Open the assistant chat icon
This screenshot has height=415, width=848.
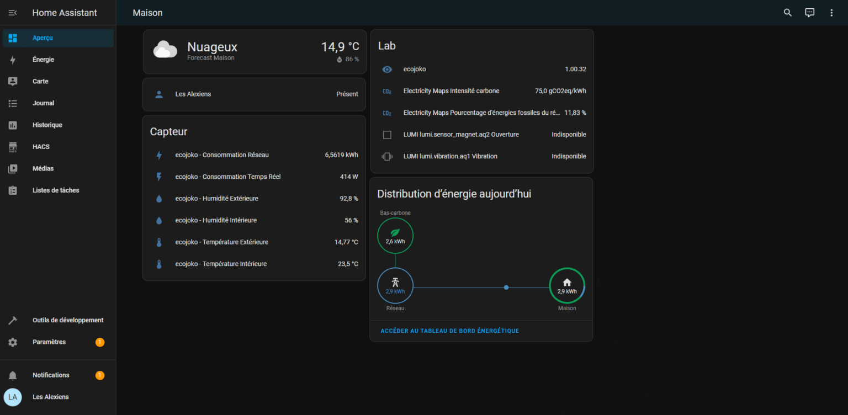[809, 13]
